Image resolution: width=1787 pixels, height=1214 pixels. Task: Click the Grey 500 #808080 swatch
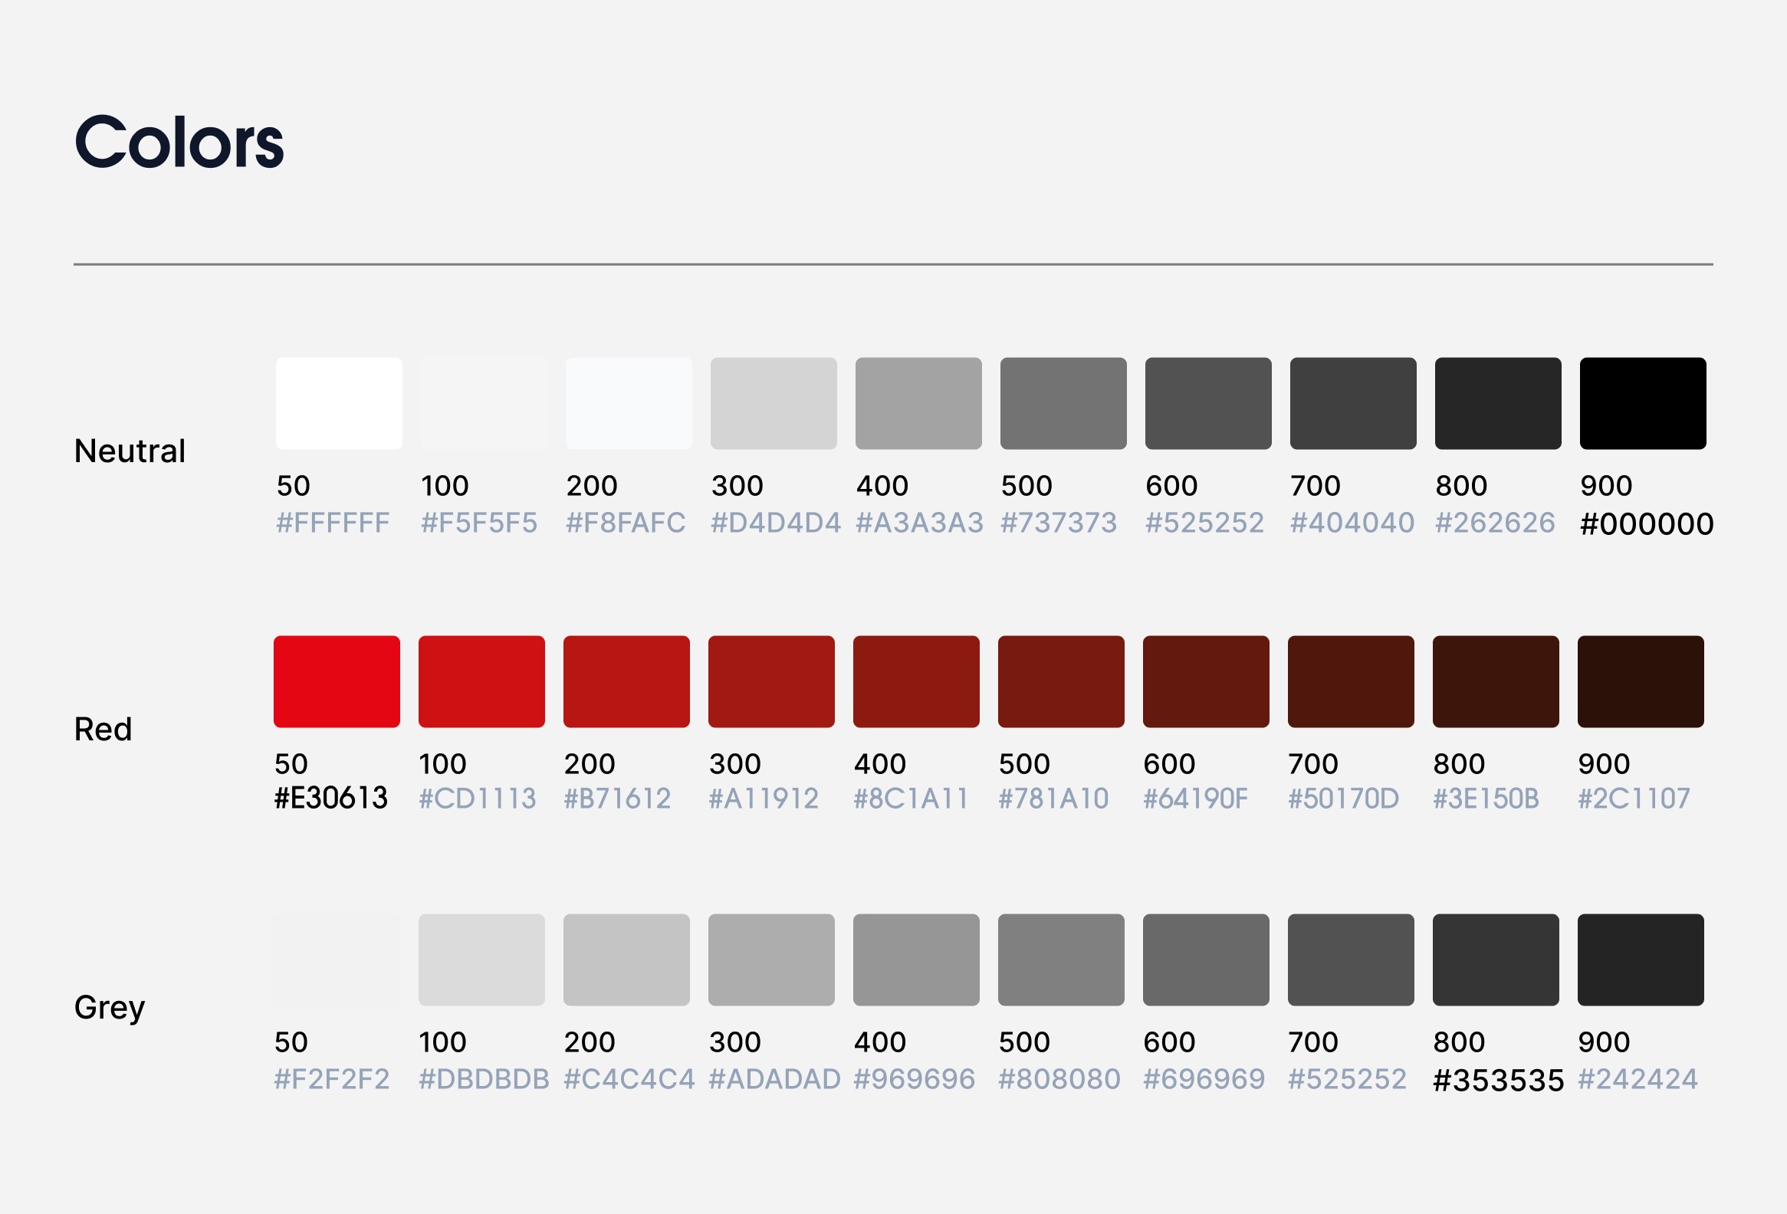point(1060,960)
